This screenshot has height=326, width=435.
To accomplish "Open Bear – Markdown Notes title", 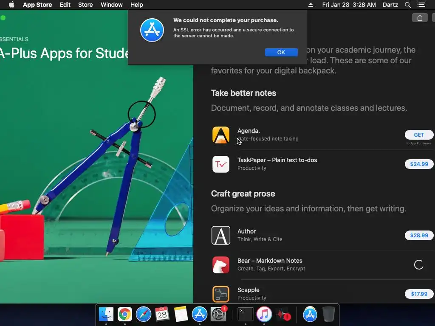I will 270,261.
